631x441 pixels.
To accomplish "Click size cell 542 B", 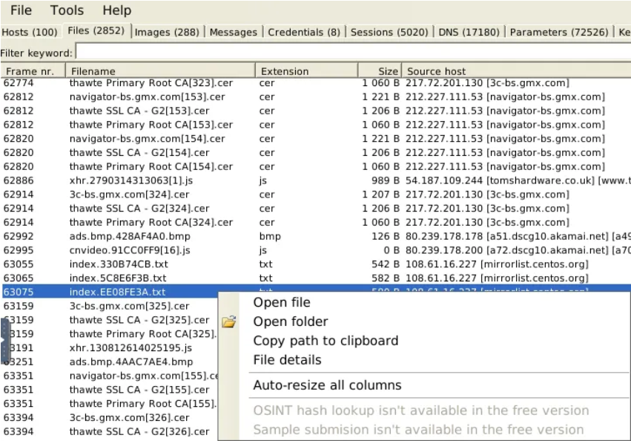I will (385, 264).
